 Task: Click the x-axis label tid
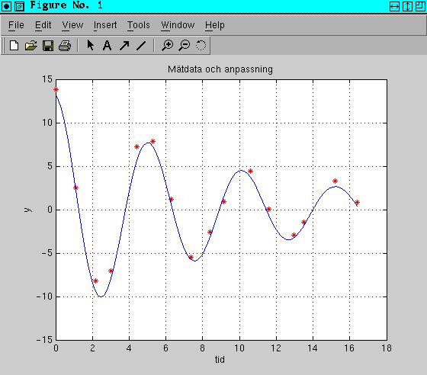point(220,360)
